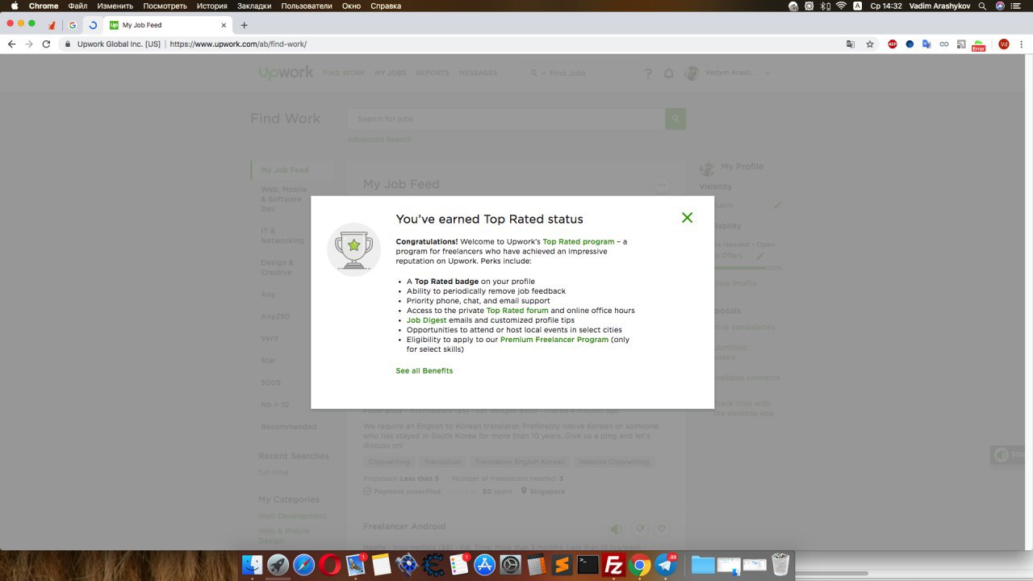The image size is (1033, 581).
Task: Open Sublime Text from the dock
Action: [563, 565]
